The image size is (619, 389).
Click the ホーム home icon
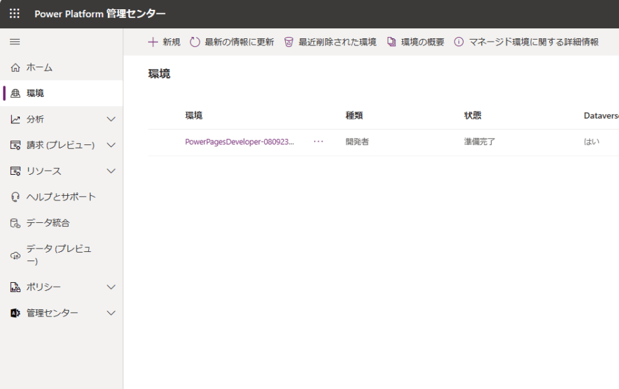[15, 67]
